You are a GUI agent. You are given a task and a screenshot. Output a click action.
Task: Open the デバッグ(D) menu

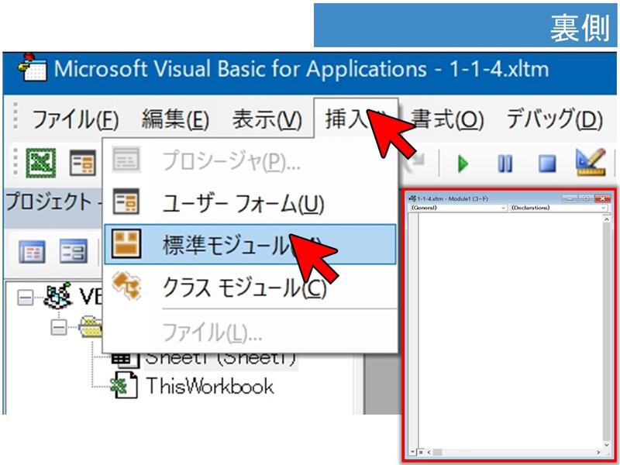[x=554, y=119]
